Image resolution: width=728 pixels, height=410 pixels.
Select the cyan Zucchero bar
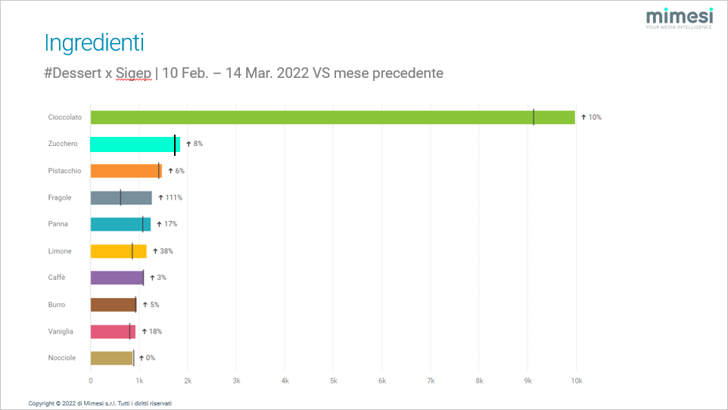134,144
